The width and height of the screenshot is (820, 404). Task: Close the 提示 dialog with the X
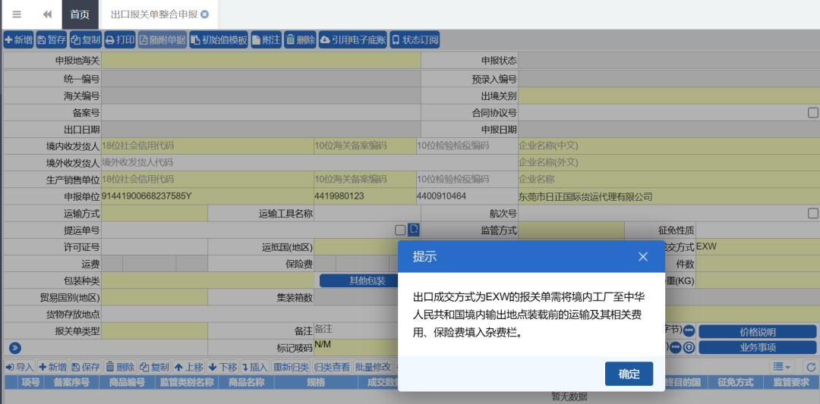[x=643, y=257]
